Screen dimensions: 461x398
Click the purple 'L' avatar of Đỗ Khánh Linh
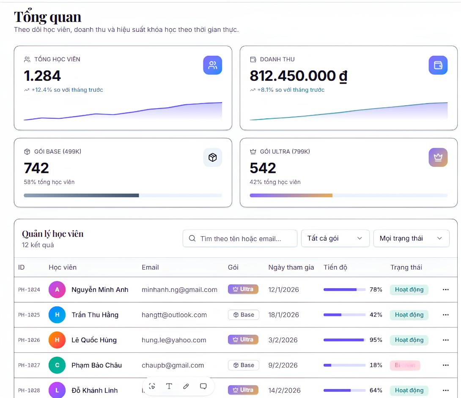tap(57, 390)
